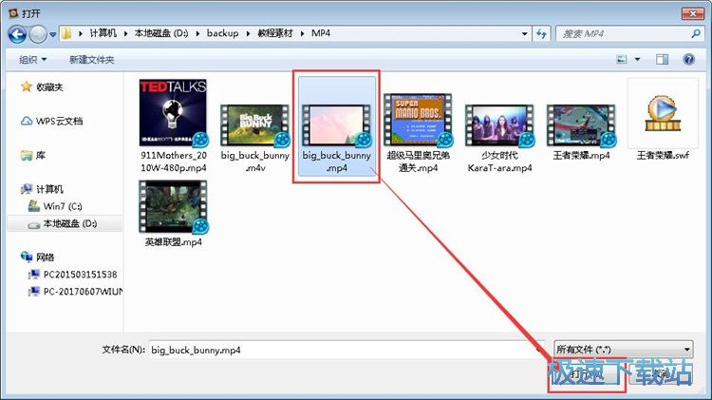Image resolution: width=712 pixels, height=400 pixels.
Task: Select 收藏夹 in the navigation pane
Action: tap(49, 86)
